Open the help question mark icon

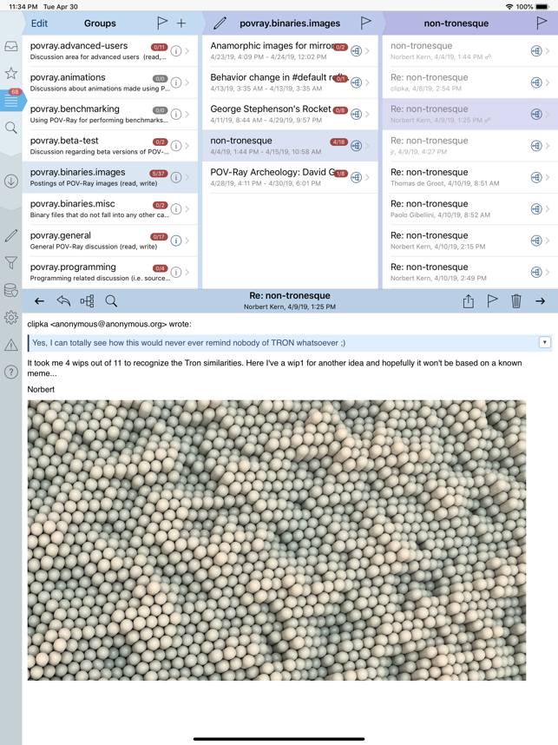[11, 372]
